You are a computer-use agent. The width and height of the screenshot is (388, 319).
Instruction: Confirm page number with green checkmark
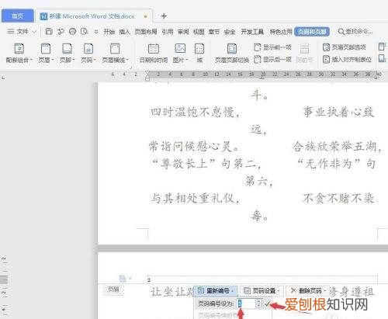point(267,303)
